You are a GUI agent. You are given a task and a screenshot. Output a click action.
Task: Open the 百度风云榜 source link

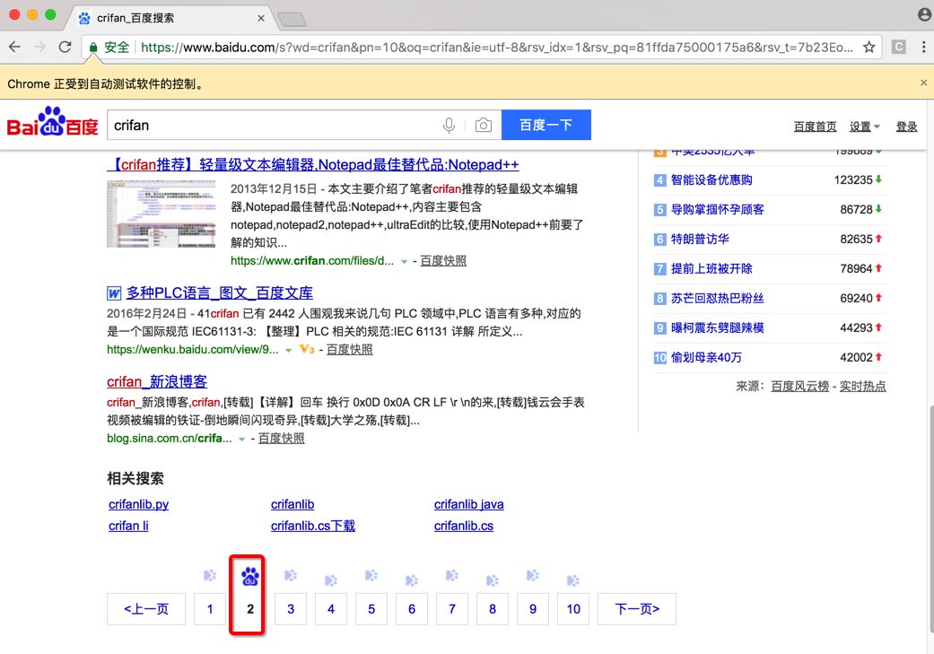pos(800,387)
